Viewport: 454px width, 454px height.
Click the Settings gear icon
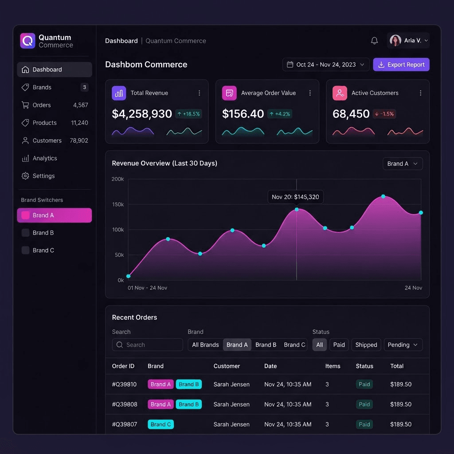[25, 176]
